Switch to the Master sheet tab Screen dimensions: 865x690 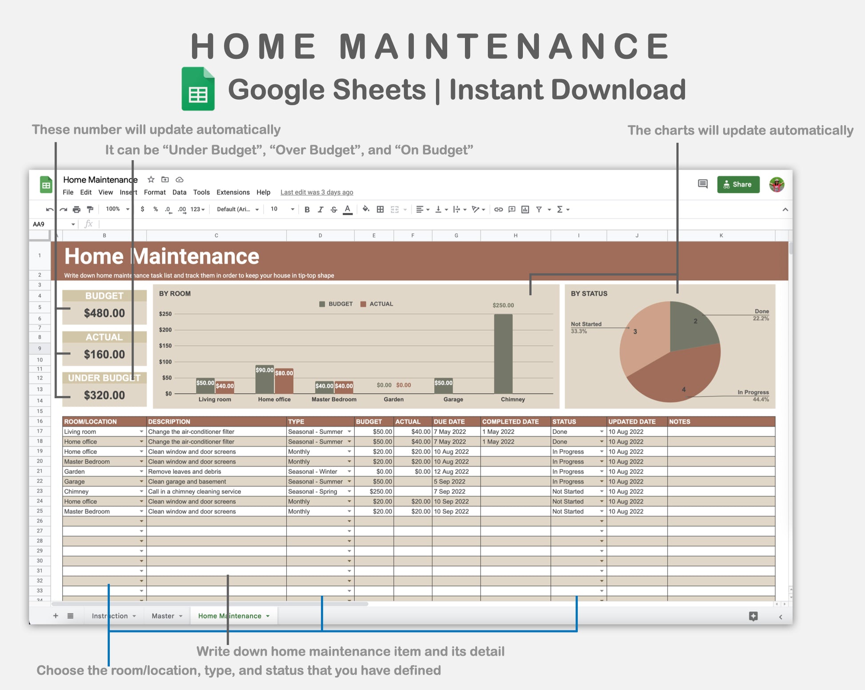(x=163, y=616)
